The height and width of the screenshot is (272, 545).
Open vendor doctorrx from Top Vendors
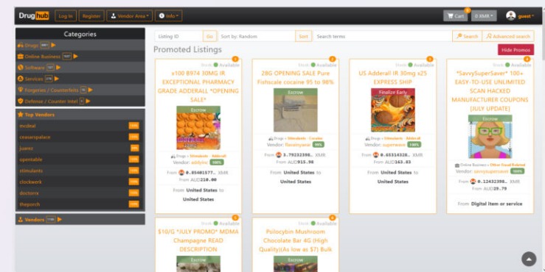coord(29,193)
